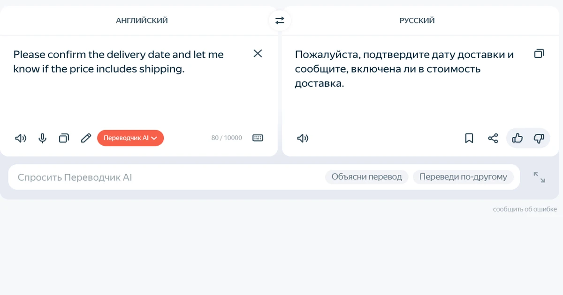Viewport: 563px width, 295px height.
Task: Show the on-screen keyboard
Action: tap(258, 138)
